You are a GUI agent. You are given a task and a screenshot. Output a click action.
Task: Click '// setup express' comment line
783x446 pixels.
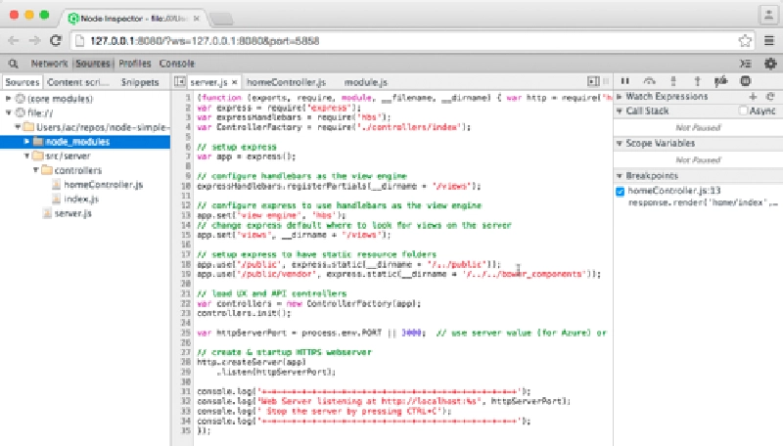point(237,147)
